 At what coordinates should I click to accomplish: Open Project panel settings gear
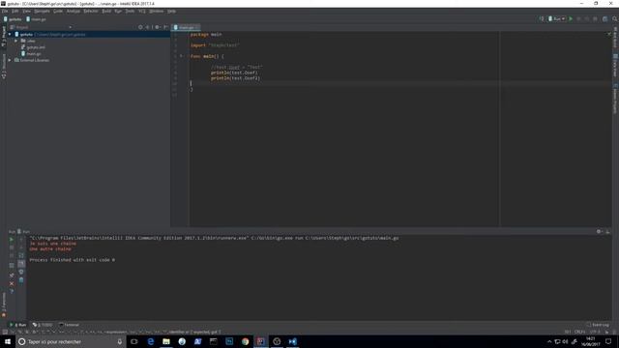(x=157, y=27)
